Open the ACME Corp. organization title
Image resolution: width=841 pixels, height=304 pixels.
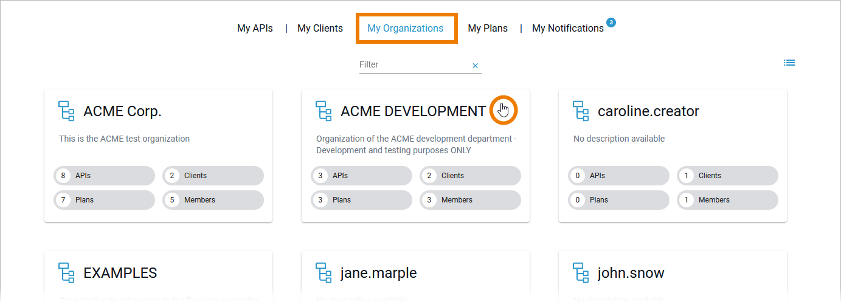[122, 111]
